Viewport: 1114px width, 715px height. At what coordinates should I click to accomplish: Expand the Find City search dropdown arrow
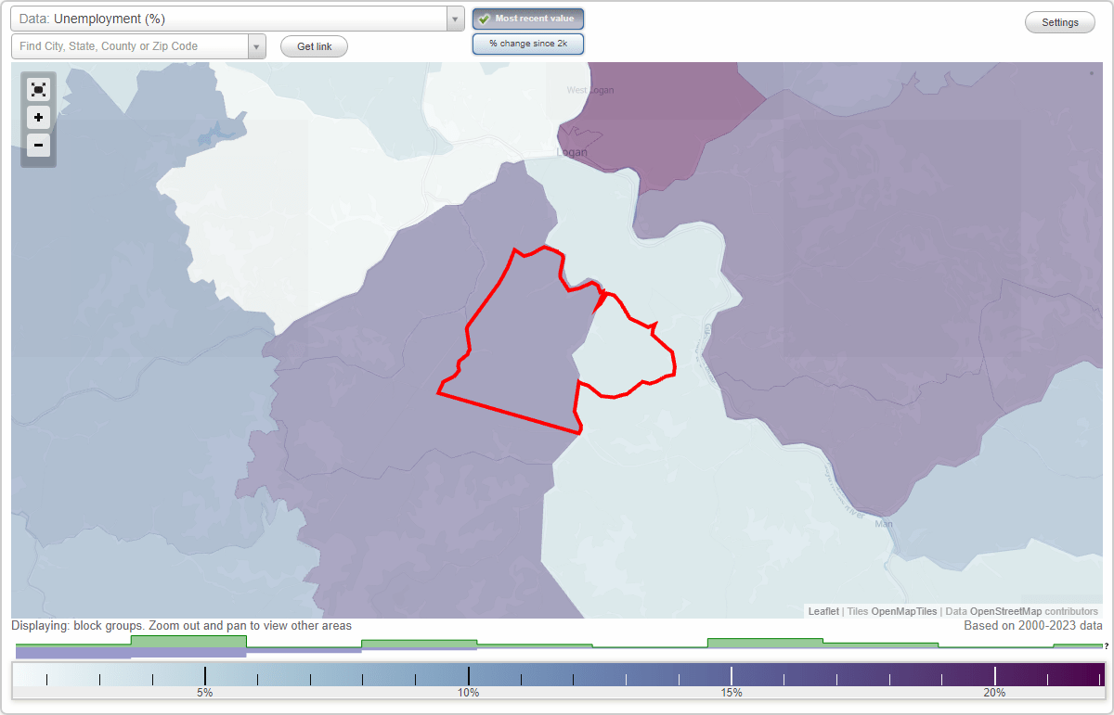tap(257, 45)
